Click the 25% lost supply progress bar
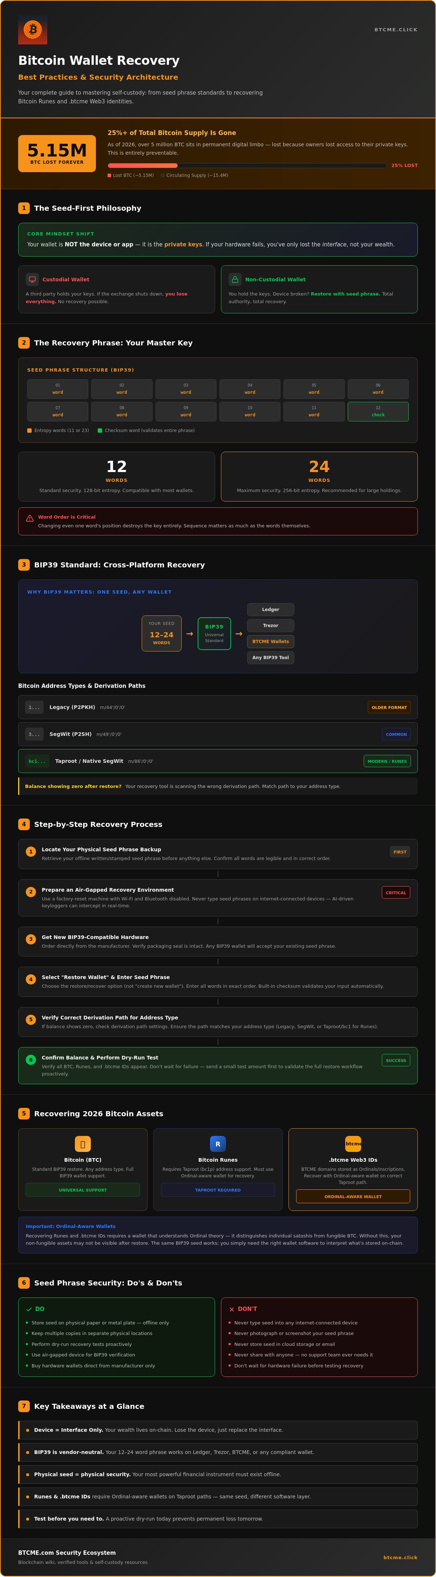The image size is (436, 1577). point(247,165)
